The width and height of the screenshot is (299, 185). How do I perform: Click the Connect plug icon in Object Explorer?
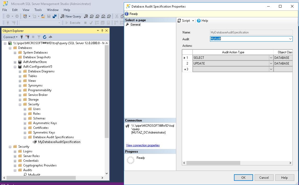pos(22,37)
